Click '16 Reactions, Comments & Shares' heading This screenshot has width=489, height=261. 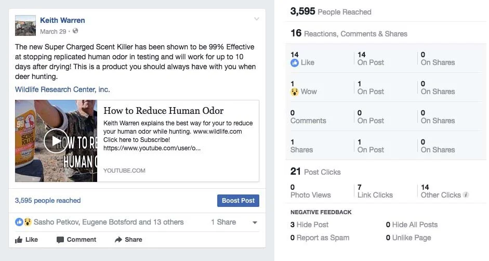pos(349,33)
